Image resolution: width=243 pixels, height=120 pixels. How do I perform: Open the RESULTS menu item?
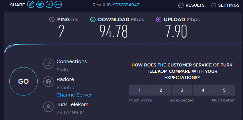(195, 5)
